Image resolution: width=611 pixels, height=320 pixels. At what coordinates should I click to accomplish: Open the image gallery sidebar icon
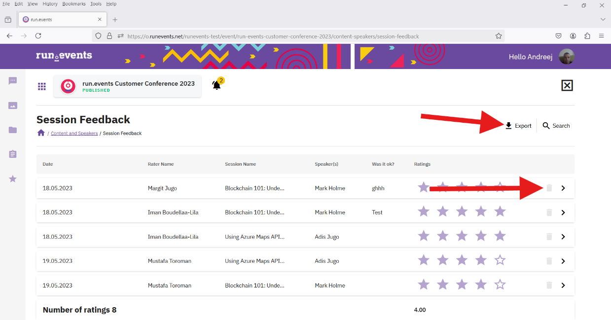pos(13,106)
